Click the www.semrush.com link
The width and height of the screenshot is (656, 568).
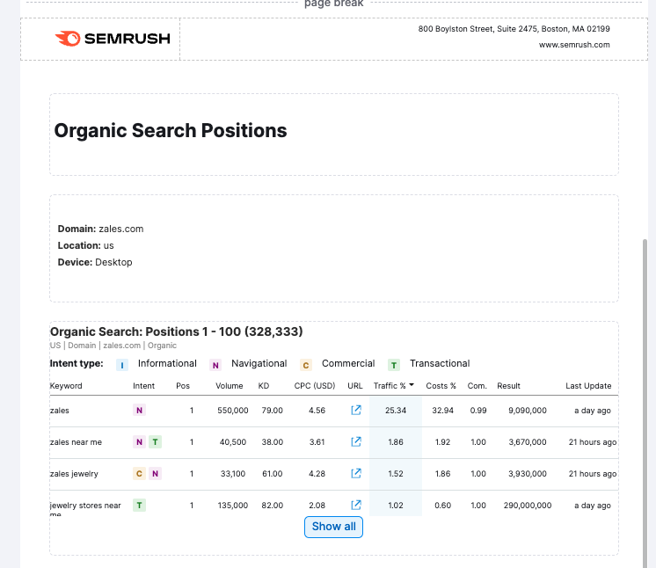point(574,45)
